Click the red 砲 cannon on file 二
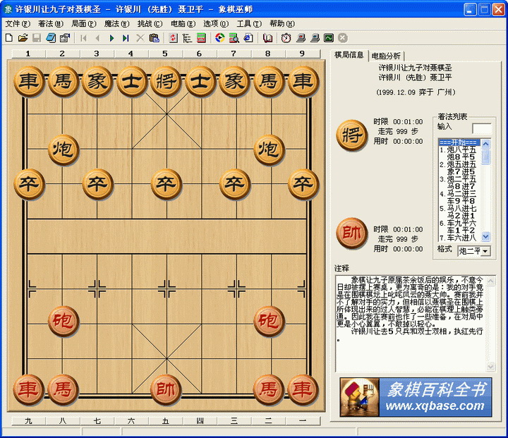The width and height of the screenshot is (508, 438). [x=269, y=321]
